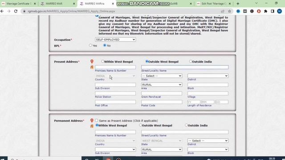Viewport: 285px width, 160px height.
Task: Click the browser forward arrow
Action: tap(9, 11)
